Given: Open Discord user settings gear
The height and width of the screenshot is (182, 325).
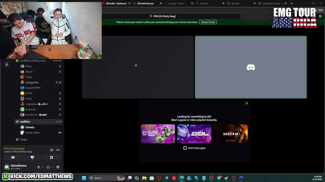Looking at the screenshot, I should pos(58,167).
